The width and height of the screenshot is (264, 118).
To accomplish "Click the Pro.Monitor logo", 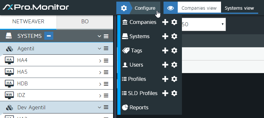I will pyautogui.click(x=36, y=7).
